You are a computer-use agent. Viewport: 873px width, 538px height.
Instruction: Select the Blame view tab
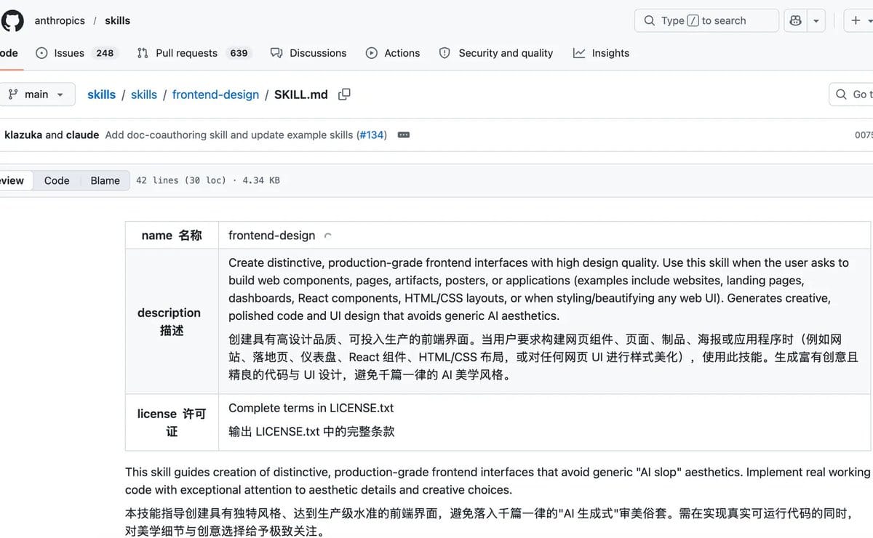pos(105,180)
